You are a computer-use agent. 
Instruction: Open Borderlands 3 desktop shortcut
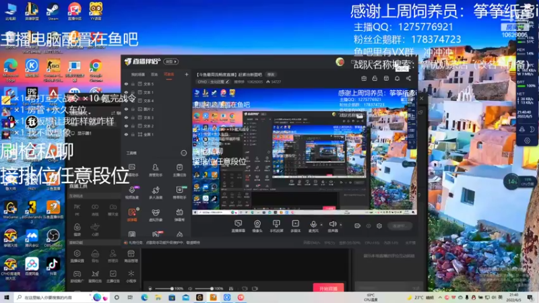32,211
